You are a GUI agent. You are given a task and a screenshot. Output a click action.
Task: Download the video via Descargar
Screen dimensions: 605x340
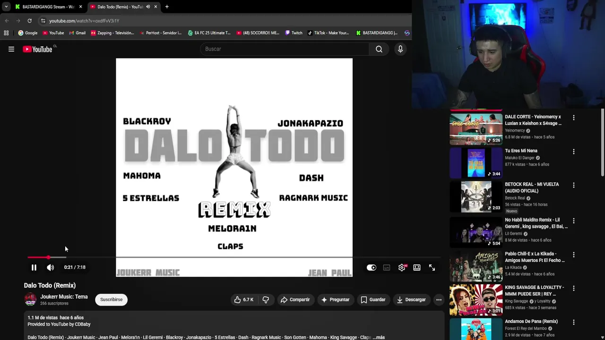click(411, 300)
